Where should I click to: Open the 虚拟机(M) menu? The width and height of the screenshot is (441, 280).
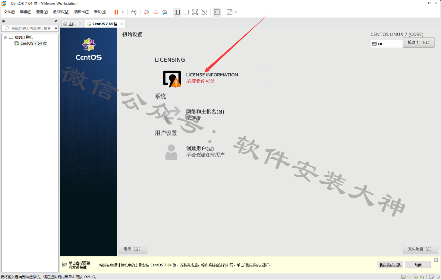coord(61,12)
